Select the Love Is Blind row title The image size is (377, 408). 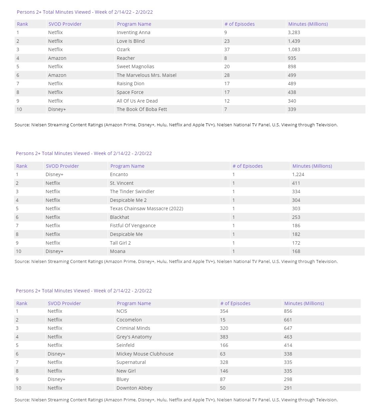(130, 41)
